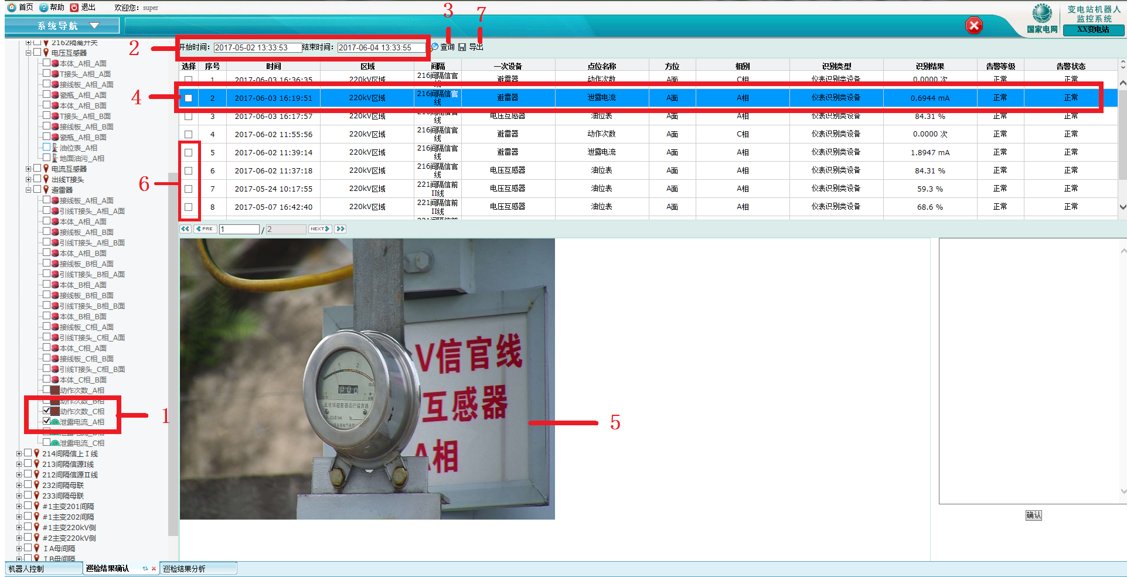Tick the checkbox for row 8

point(188,207)
